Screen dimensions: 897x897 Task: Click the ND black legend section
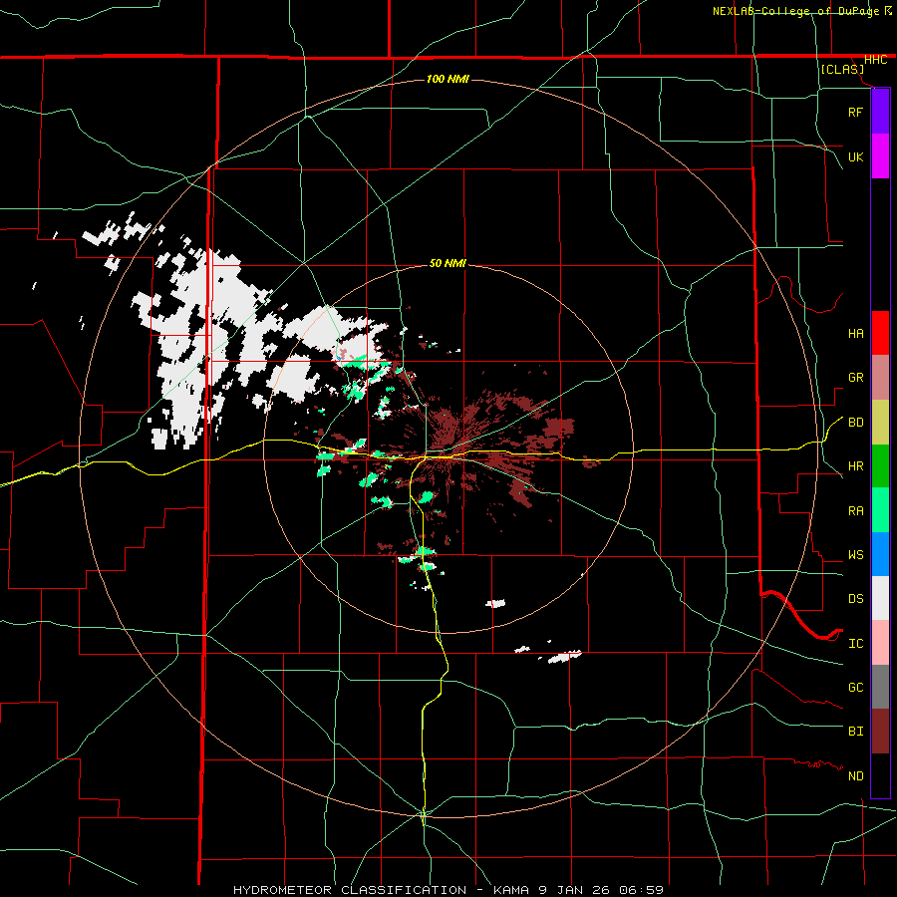tap(880, 775)
